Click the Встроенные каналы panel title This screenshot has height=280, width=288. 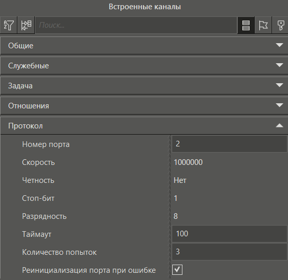pos(145,7)
